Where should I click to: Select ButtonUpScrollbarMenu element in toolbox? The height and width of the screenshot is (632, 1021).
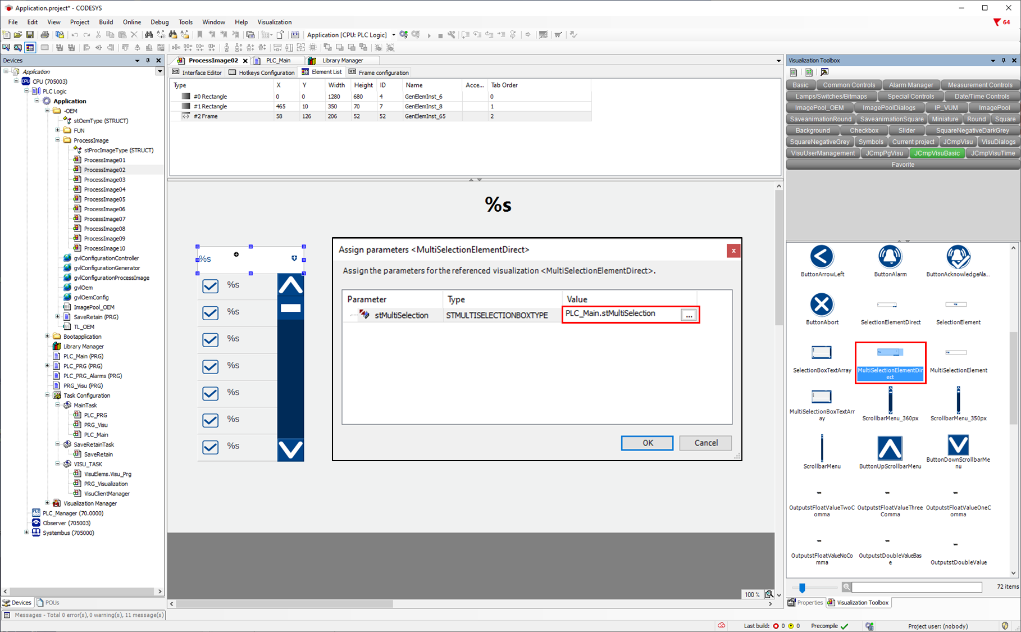click(890, 448)
